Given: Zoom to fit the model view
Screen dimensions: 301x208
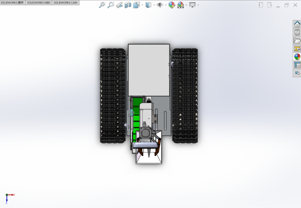Looking at the screenshot, I should 102,5.
